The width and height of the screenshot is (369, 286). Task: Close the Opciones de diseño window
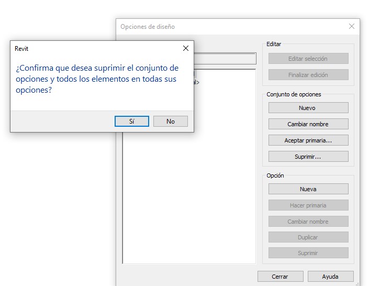click(351, 26)
